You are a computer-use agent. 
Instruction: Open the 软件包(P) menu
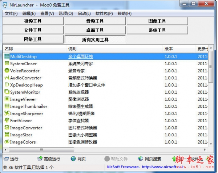104,13
